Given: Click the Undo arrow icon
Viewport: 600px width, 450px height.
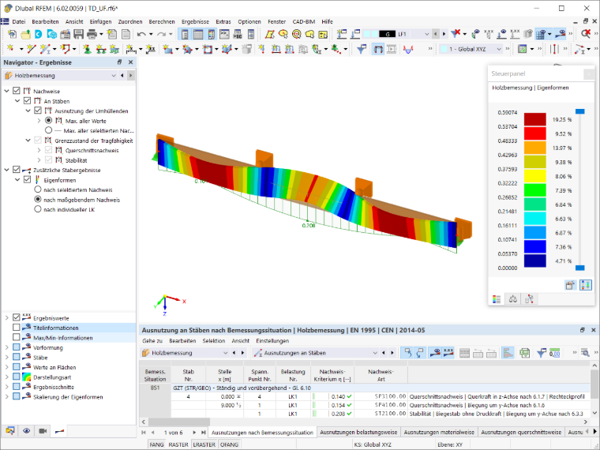Looking at the screenshot, I should pos(141,35).
